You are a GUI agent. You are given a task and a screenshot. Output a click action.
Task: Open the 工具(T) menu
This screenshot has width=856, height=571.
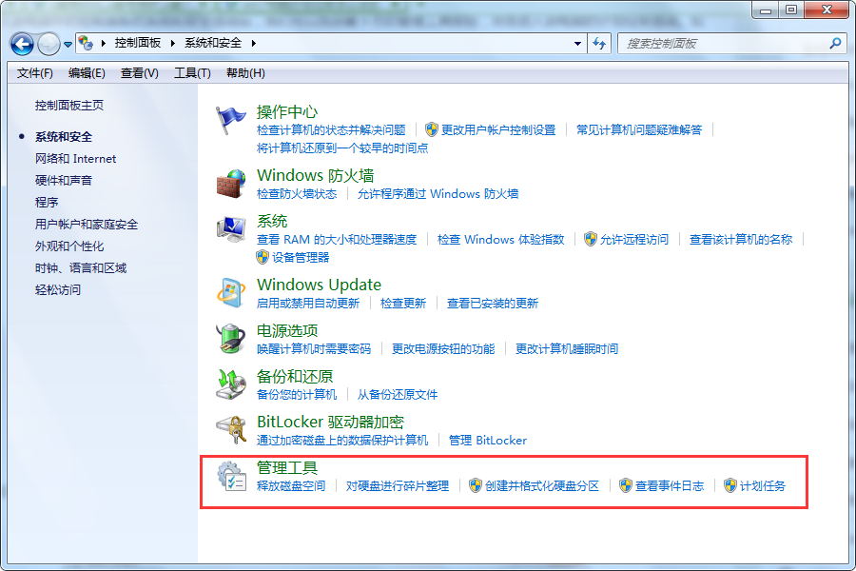click(192, 73)
